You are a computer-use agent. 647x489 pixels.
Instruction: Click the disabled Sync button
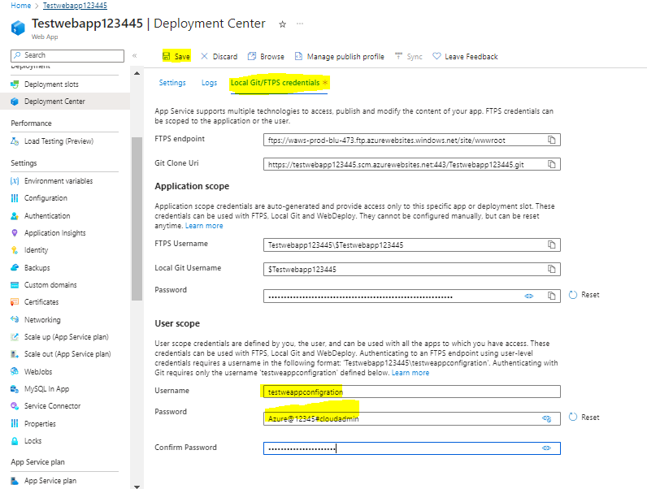[x=409, y=57]
